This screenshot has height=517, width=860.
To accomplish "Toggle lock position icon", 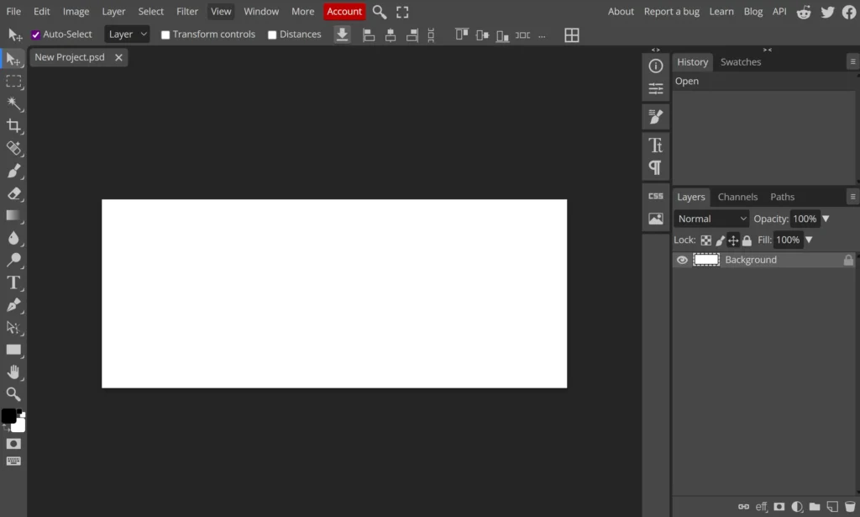I will pos(733,240).
